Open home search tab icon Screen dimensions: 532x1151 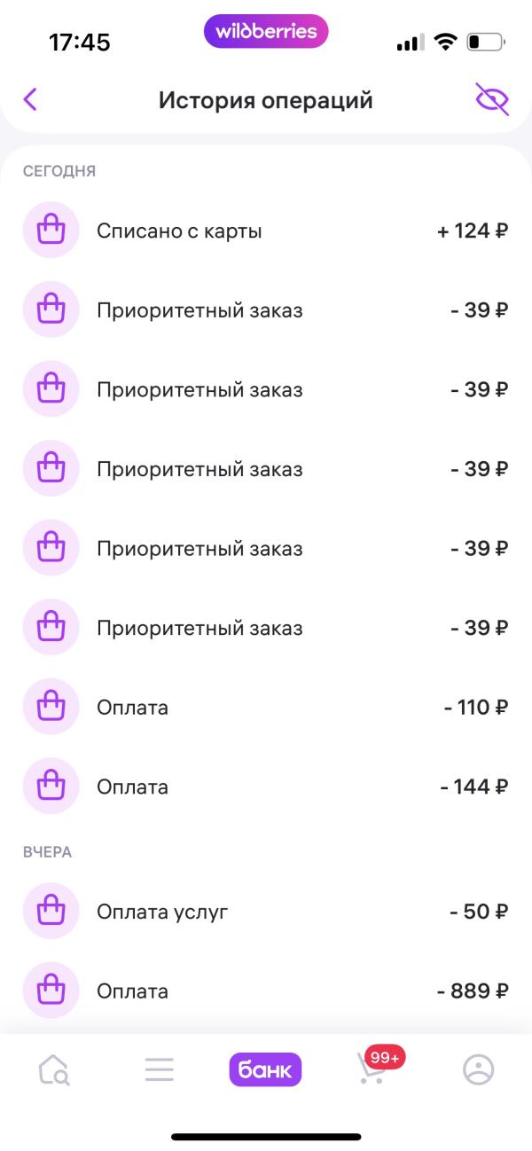[54, 1070]
